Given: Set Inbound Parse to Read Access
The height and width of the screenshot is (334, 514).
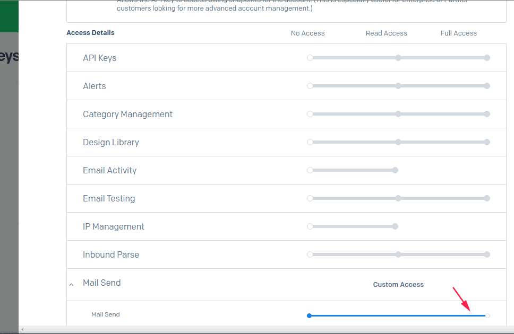Looking at the screenshot, I should point(398,254).
